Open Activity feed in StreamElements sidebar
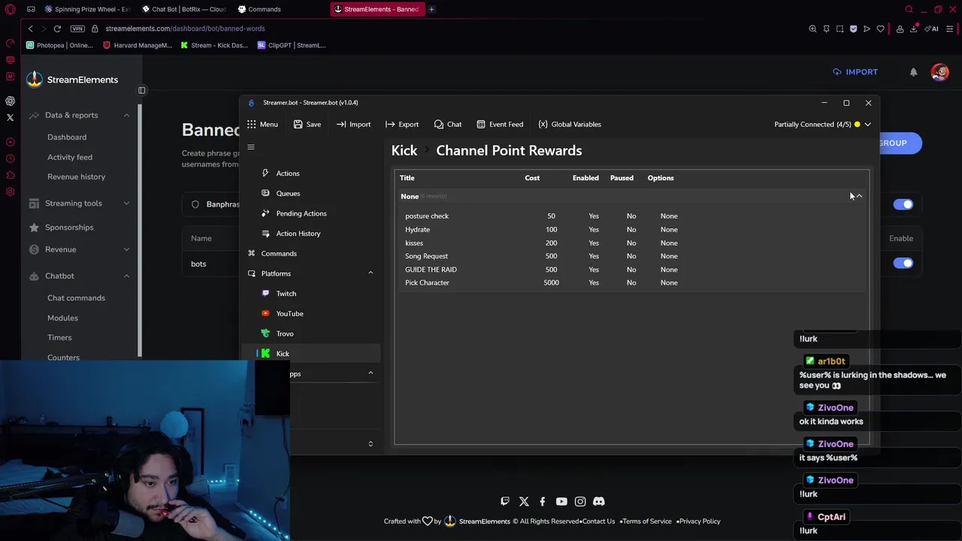This screenshot has height=541, width=962. pos(70,157)
